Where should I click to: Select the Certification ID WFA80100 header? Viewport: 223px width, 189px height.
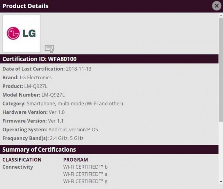point(39,59)
